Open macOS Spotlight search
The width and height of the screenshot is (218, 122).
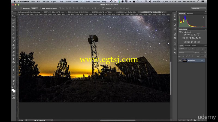(x=198, y=2)
